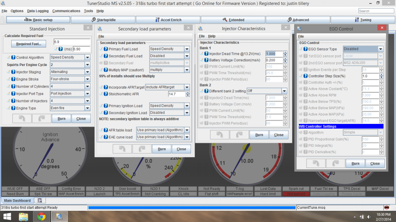
Task: Open help for Injector Dead Time
Action: (x=207, y=54)
